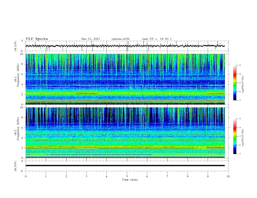Click the "start UT = 19:30:1" text
The width and height of the screenshot is (257, 198).
click(157, 39)
